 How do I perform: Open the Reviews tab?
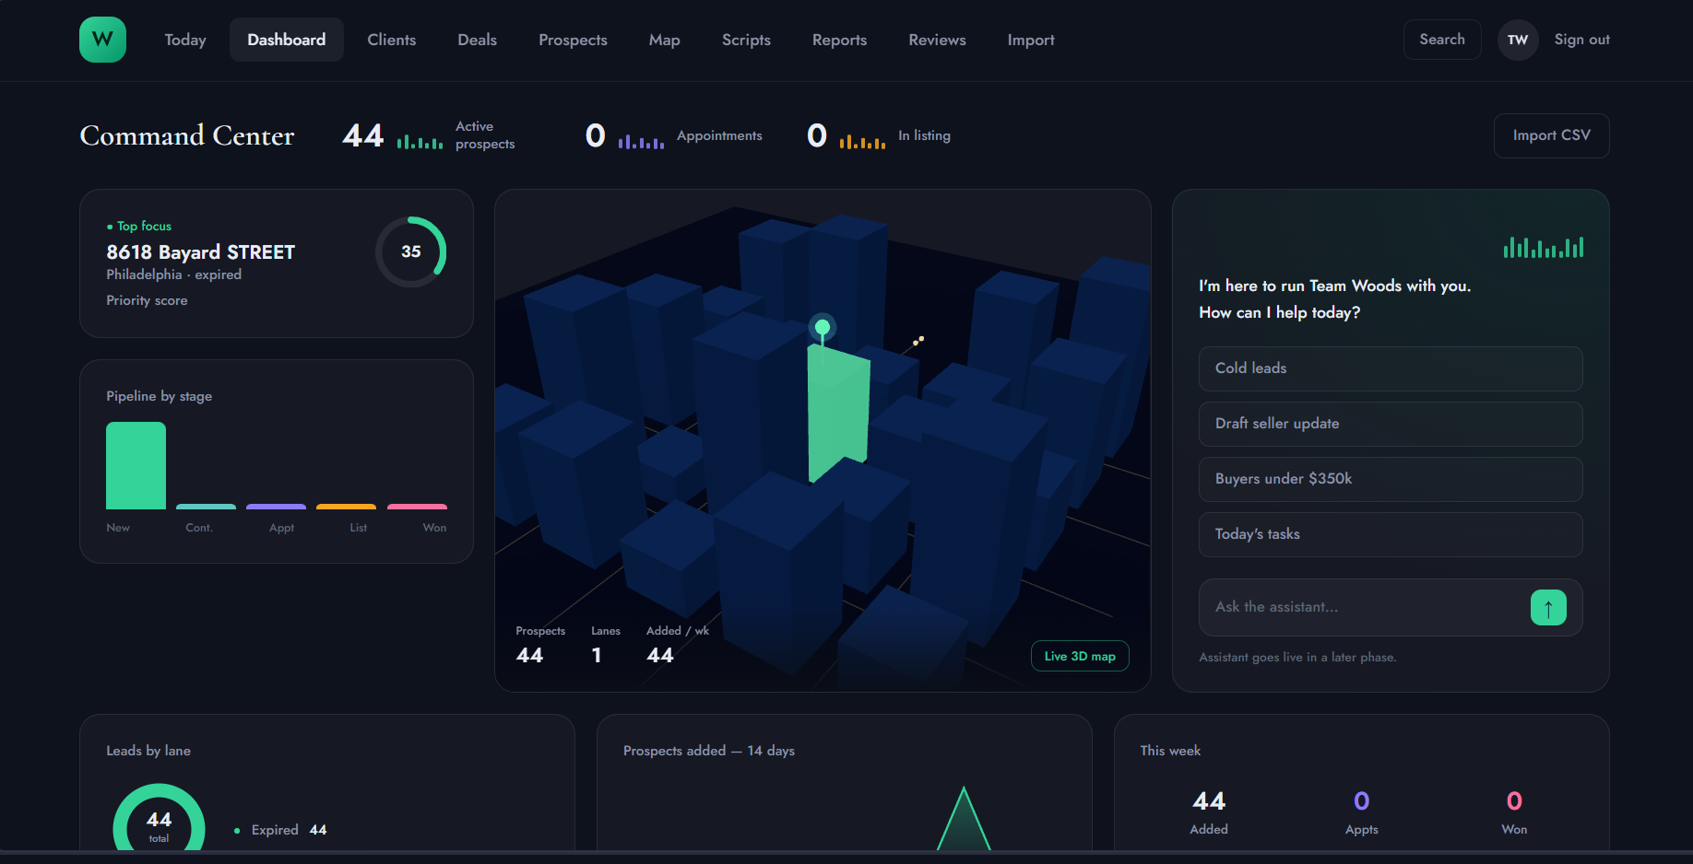937,40
